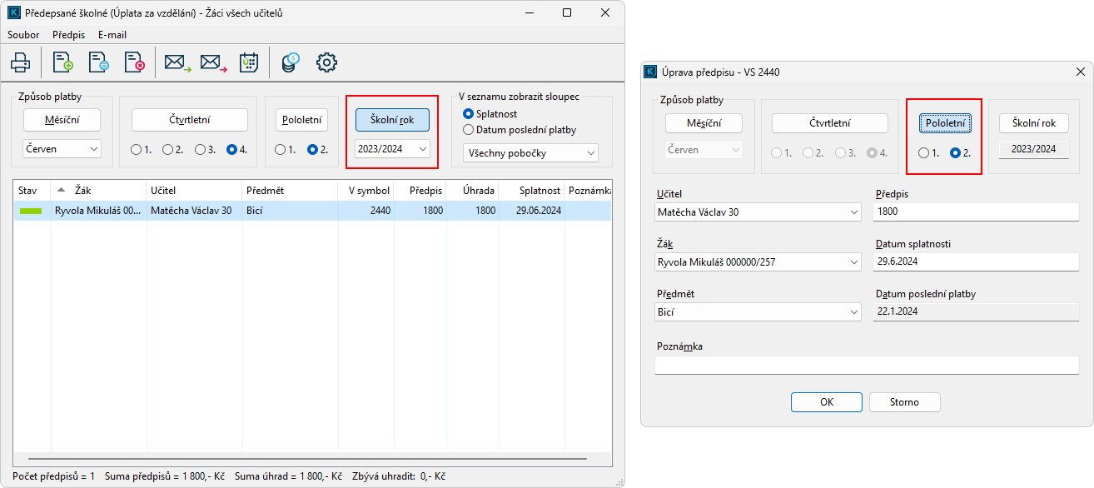Open the calendar icon in toolbar
The image size is (1094, 488).
(x=248, y=62)
